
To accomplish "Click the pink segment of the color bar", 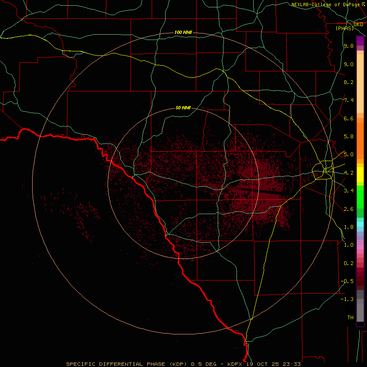I will point(360,247).
